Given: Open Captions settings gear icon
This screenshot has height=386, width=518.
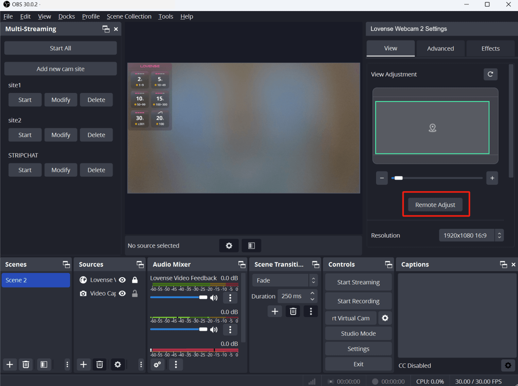Looking at the screenshot, I should click(508, 365).
